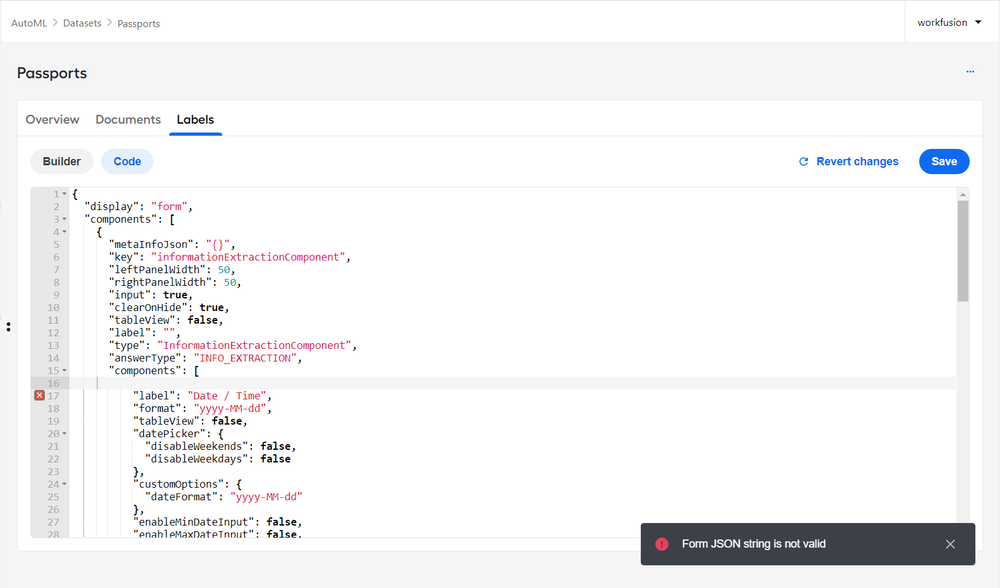Click the "tableView": false on line 11
The width and height of the screenshot is (1000, 588).
pos(165,320)
